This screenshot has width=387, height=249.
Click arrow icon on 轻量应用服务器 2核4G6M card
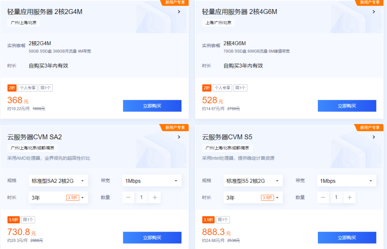(x=374, y=12)
